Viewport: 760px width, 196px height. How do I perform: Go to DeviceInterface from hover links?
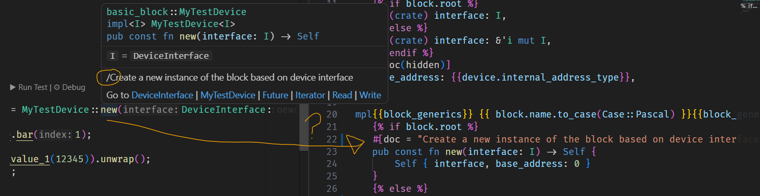click(x=162, y=95)
